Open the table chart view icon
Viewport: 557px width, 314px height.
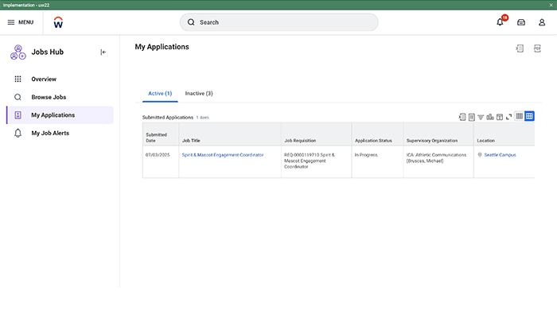pyautogui.click(x=490, y=117)
